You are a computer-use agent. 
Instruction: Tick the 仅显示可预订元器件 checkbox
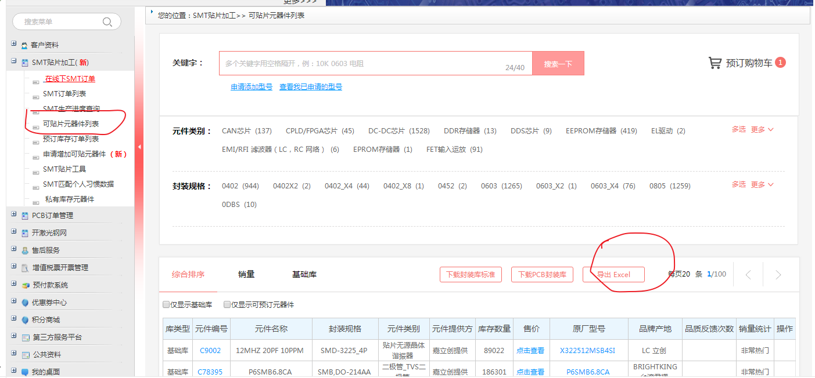[x=227, y=304]
